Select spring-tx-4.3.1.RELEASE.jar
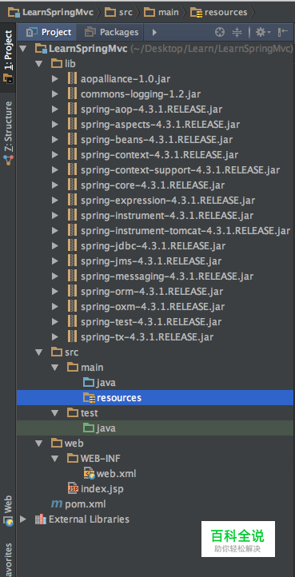The height and width of the screenshot is (577, 295). click(x=147, y=336)
